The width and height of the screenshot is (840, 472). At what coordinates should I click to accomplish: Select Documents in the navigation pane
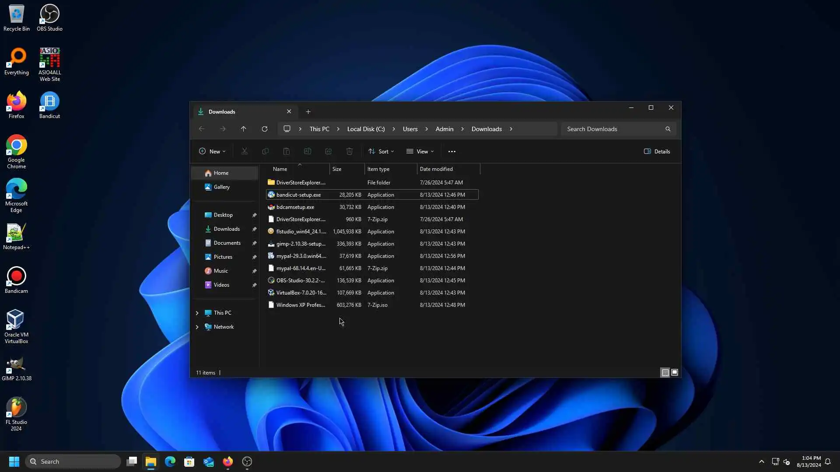[227, 243]
